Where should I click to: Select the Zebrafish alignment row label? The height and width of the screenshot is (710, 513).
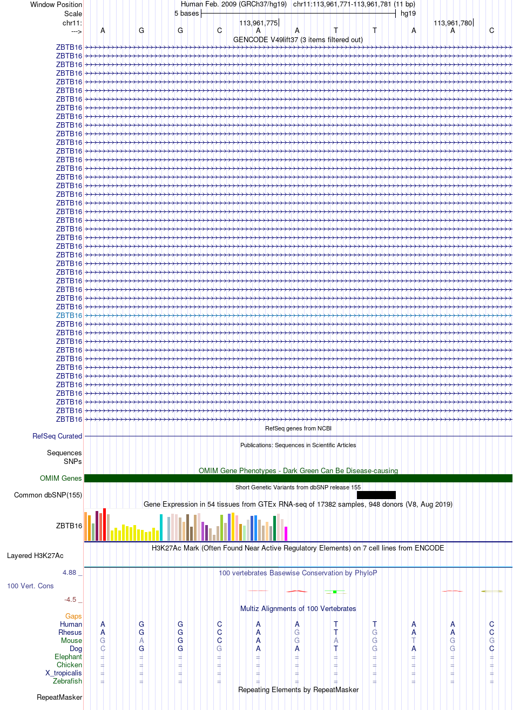click(67, 681)
